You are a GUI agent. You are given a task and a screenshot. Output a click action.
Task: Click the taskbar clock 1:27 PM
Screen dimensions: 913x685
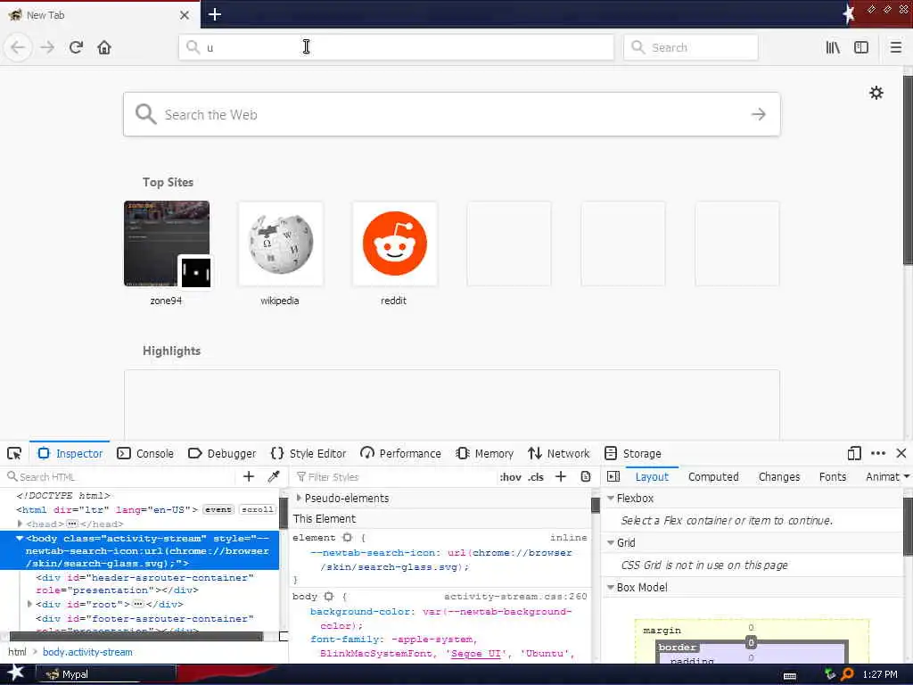[880, 674]
